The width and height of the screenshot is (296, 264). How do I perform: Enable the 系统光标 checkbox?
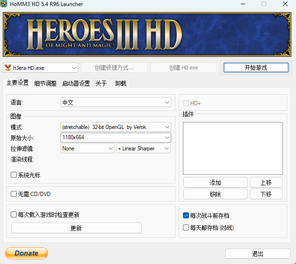pyautogui.click(x=13, y=175)
